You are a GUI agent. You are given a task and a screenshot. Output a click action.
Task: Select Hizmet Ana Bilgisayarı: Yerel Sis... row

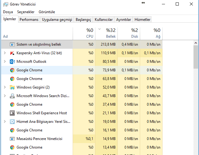coord(82,122)
